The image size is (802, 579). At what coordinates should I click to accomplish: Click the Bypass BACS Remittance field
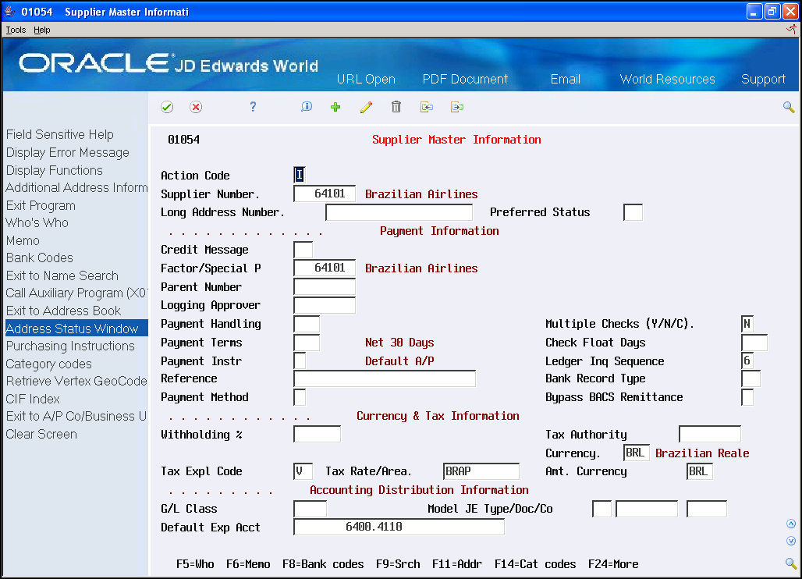click(747, 397)
